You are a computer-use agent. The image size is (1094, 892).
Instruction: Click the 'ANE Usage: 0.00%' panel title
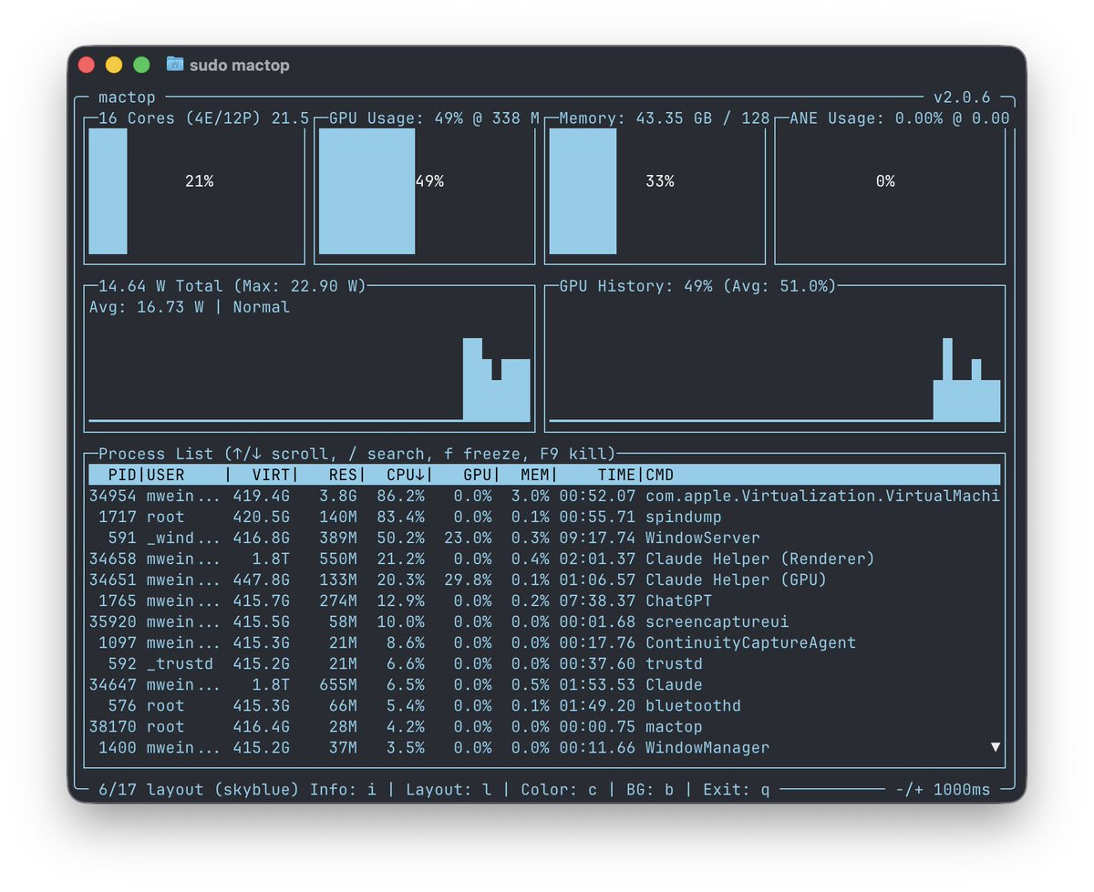pyautogui.click(x=900, y=118)
